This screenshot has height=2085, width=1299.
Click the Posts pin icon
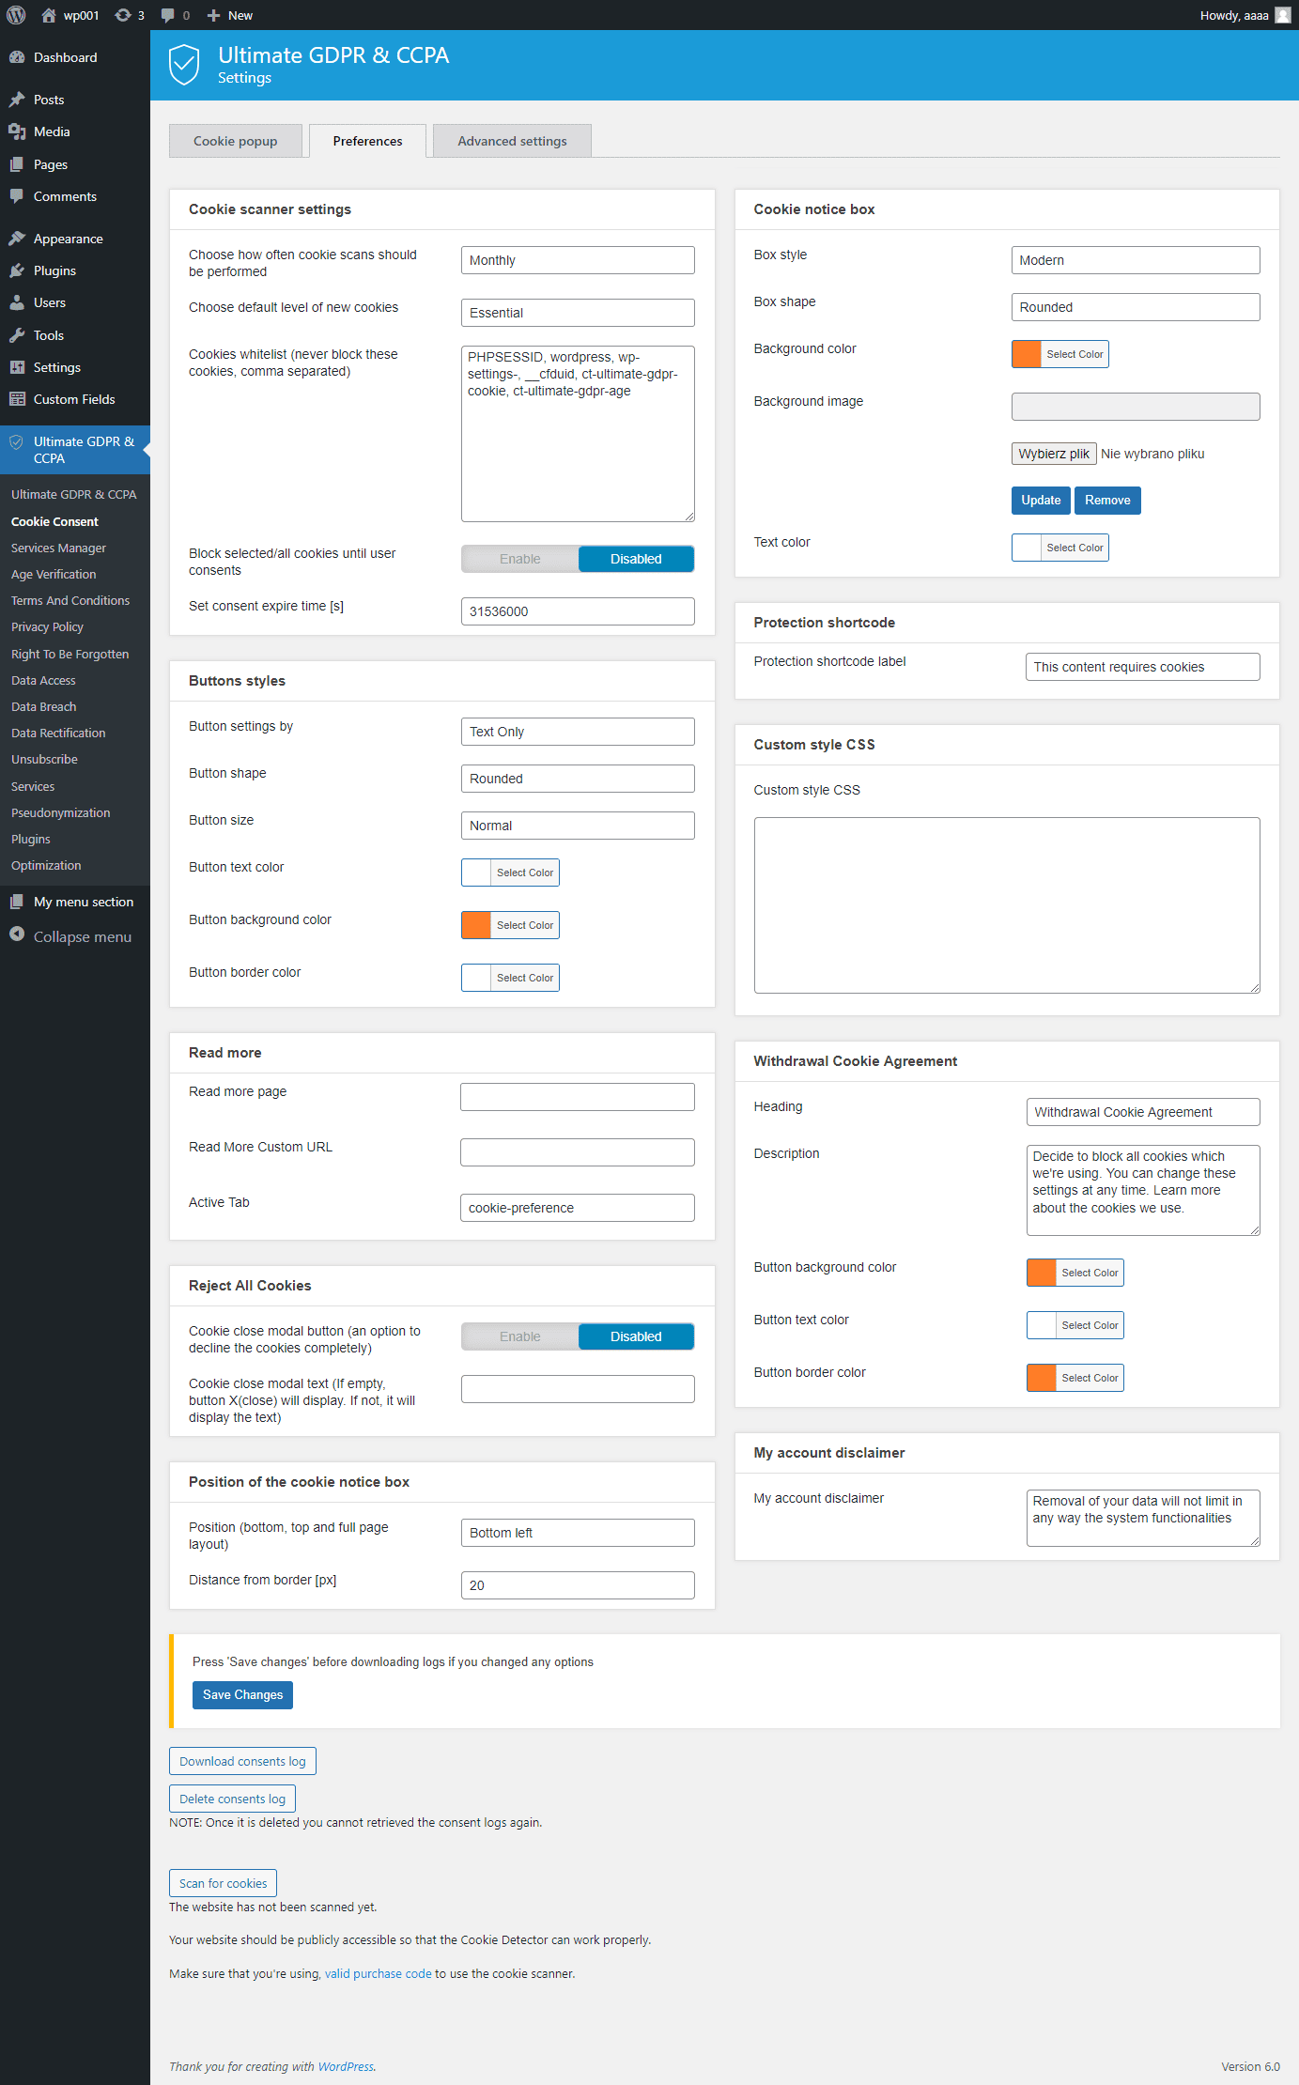tap(17, 100)
